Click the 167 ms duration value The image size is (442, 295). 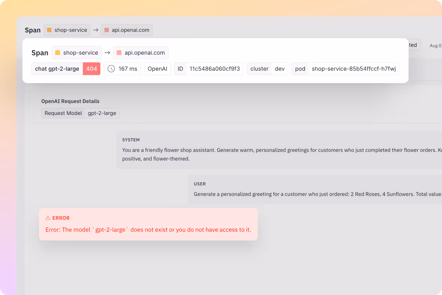128,69
